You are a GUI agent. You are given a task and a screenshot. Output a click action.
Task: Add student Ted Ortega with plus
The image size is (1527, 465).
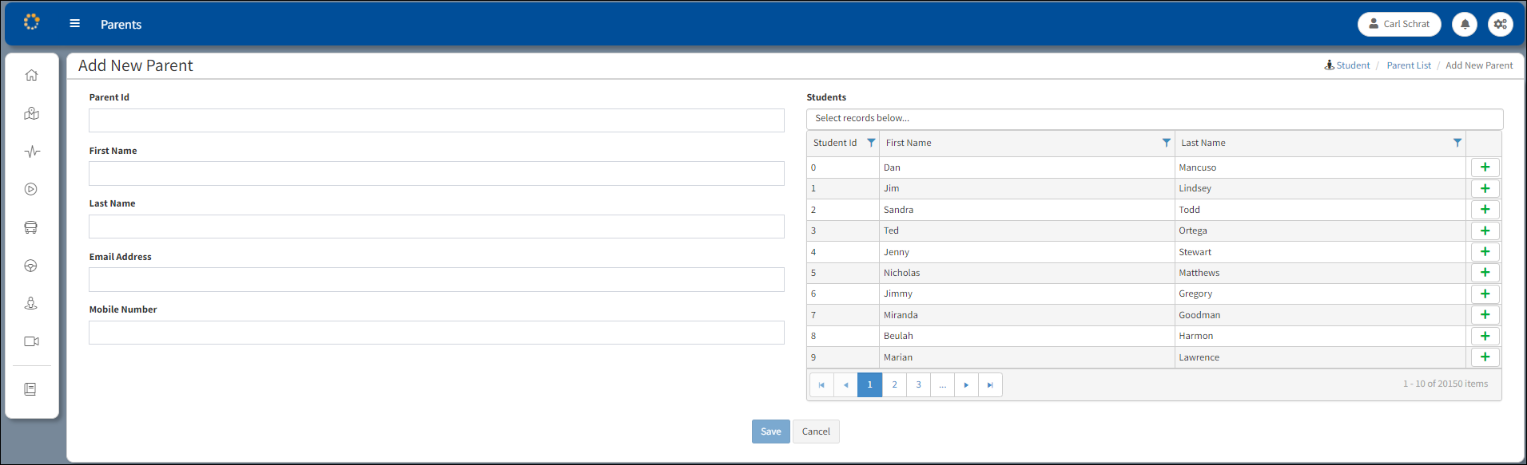point(1485,231)
